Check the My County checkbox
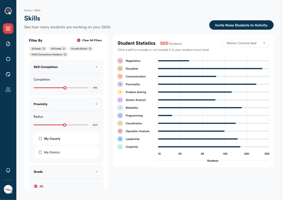The width and height of the screenshot is (282, 200). (40, 139)
